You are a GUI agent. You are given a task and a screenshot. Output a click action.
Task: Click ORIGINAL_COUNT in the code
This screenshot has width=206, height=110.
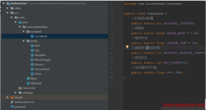(176, 23)
